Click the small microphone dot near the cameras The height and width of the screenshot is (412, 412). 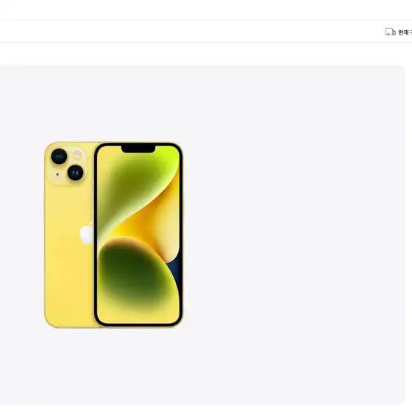tap(57, 174)
